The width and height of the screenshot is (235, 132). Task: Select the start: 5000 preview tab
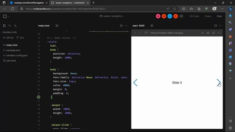pos(138,26)
